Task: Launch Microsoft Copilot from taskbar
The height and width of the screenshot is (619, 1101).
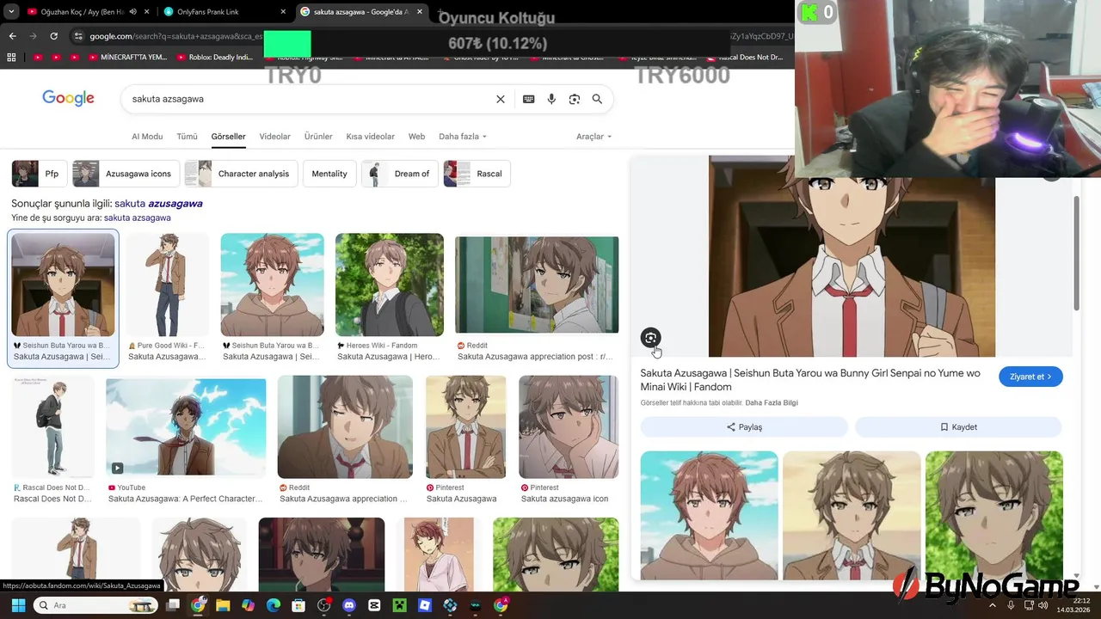Action: [248, 605]
